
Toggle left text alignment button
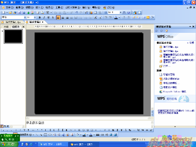[x=58, y=18]
